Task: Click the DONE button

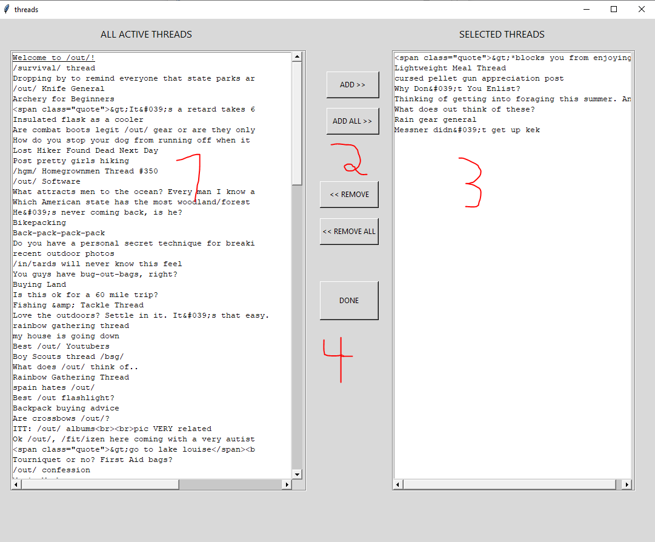Action: coord(349,300)
